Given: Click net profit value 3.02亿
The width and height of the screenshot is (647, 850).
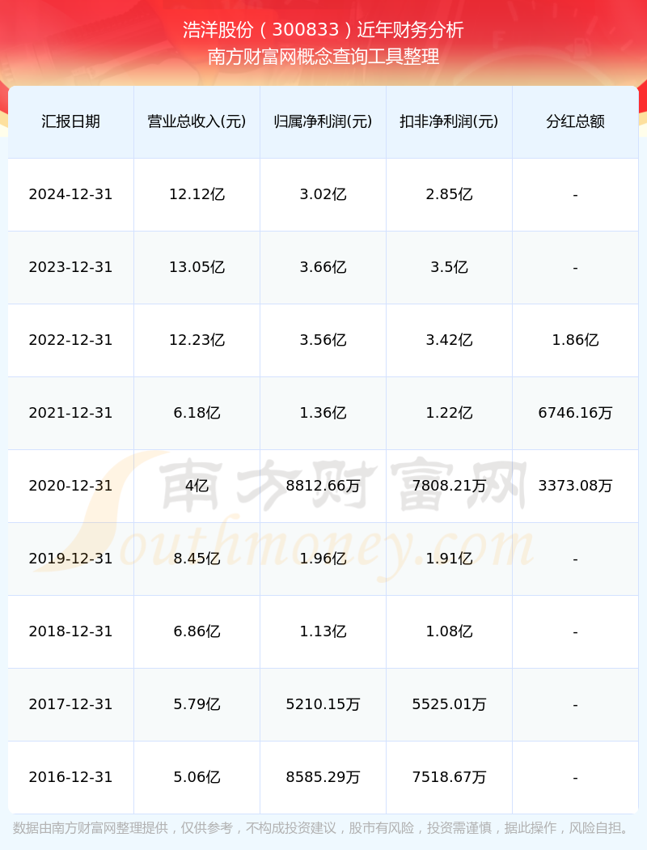Looking at the screenshot, I should (x=323, y=194).
